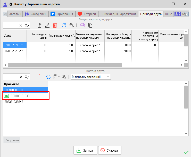Refresh the friend card promo code list
The image size is (191, 157).
(x=48, y=77)
